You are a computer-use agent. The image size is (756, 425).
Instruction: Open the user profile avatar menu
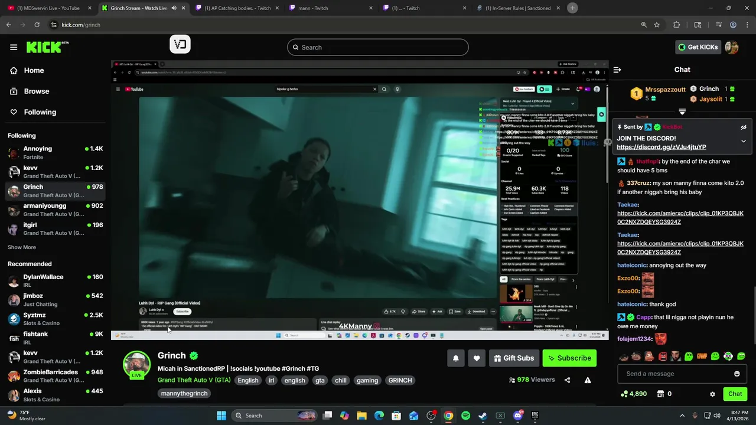pyautogui.click(x=732, y=47)
